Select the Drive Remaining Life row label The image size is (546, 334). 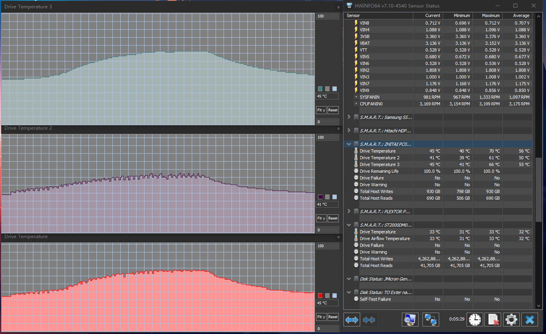379,171
